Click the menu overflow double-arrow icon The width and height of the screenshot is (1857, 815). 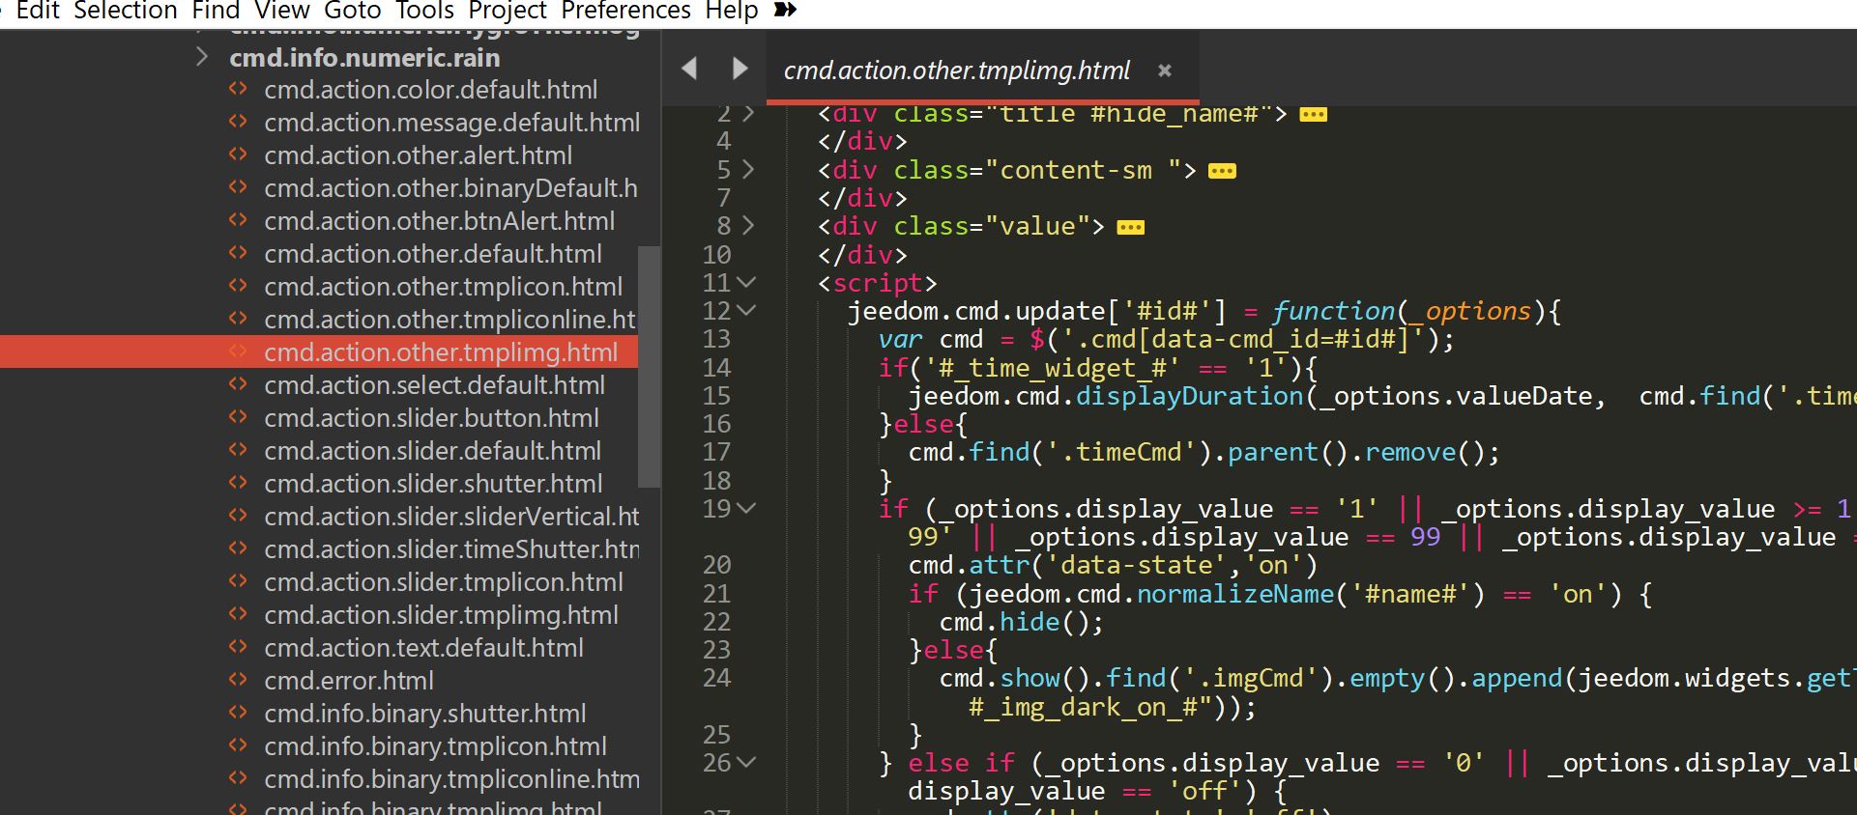(x=787, y=10)
